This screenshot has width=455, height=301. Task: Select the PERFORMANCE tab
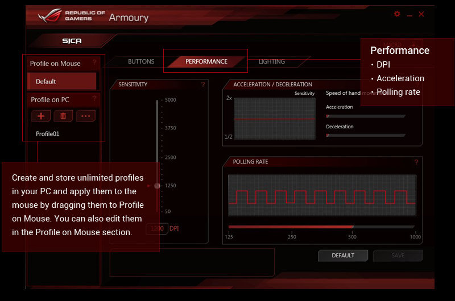[206, 61]
